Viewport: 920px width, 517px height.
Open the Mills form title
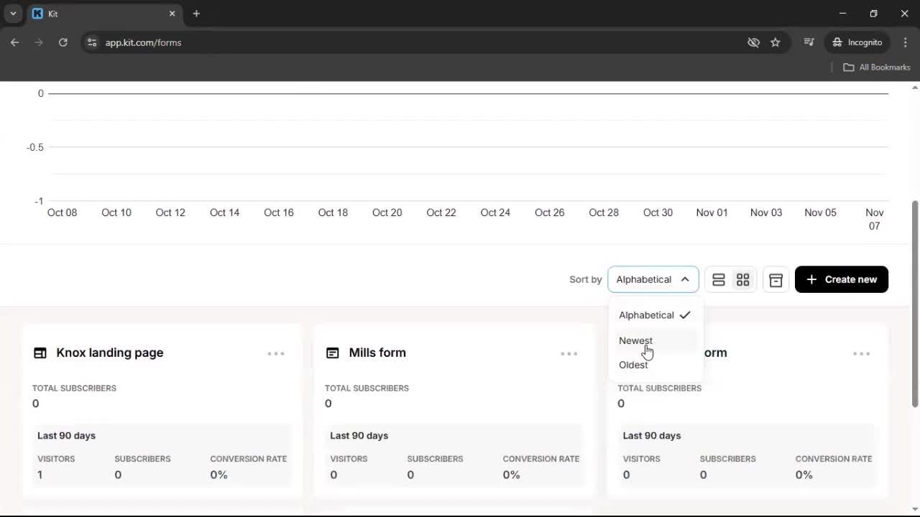click(x=377, y=353)
